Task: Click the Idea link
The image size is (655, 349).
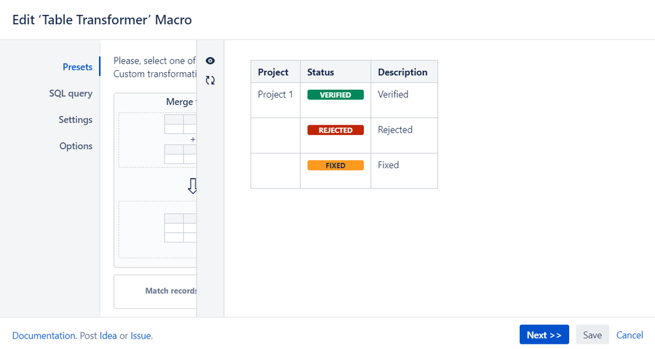Action: [x=108, y=335]
